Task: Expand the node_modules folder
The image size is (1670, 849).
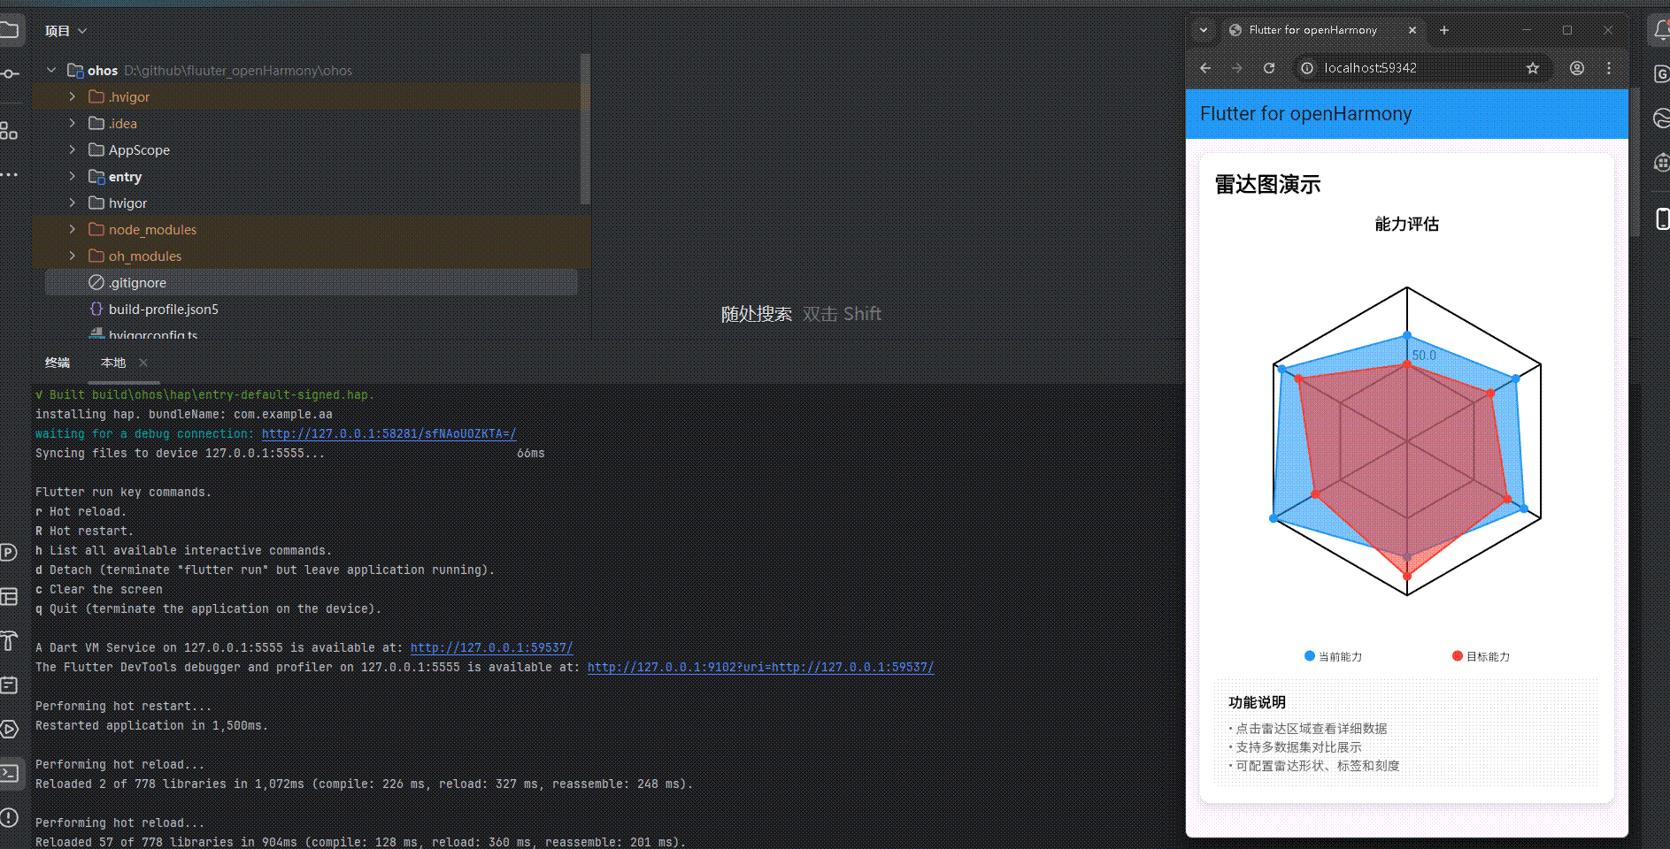Action: click(73, 229)
